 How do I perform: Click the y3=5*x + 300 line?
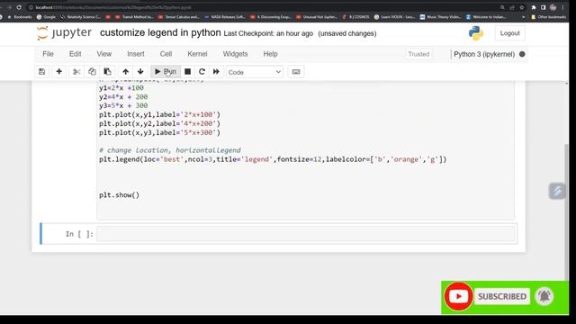pos(123,106)
